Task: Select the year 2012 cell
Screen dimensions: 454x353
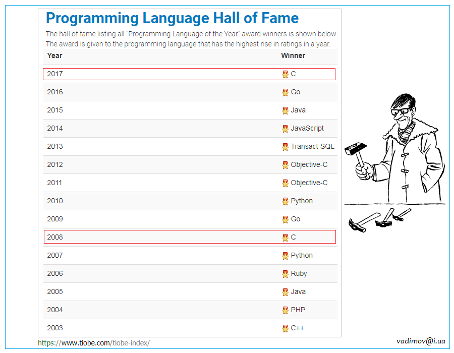Action: coord(55,164)
